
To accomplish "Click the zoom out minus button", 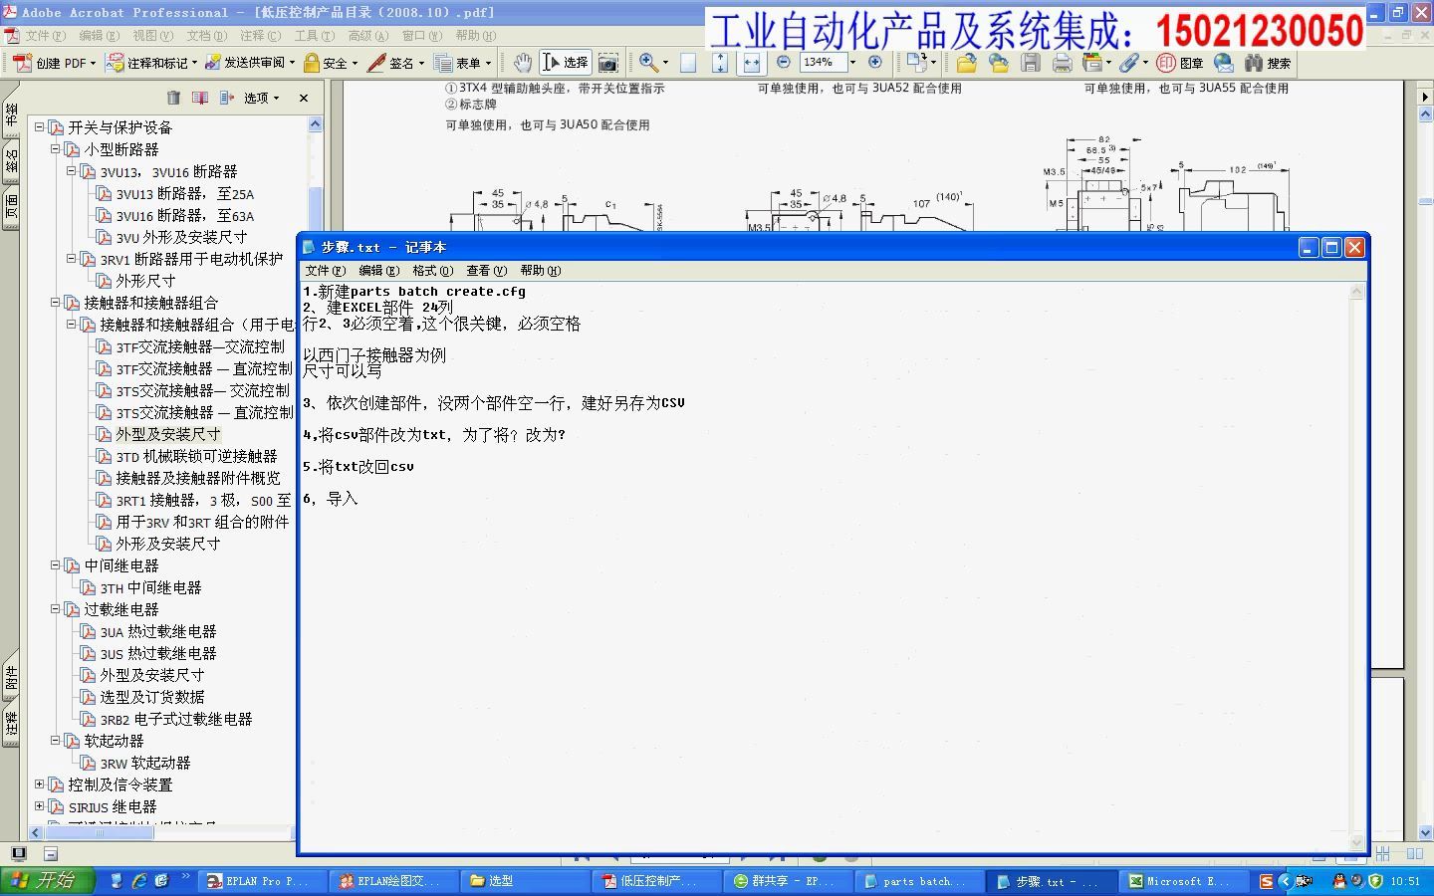I will click(x=784, y=62).
